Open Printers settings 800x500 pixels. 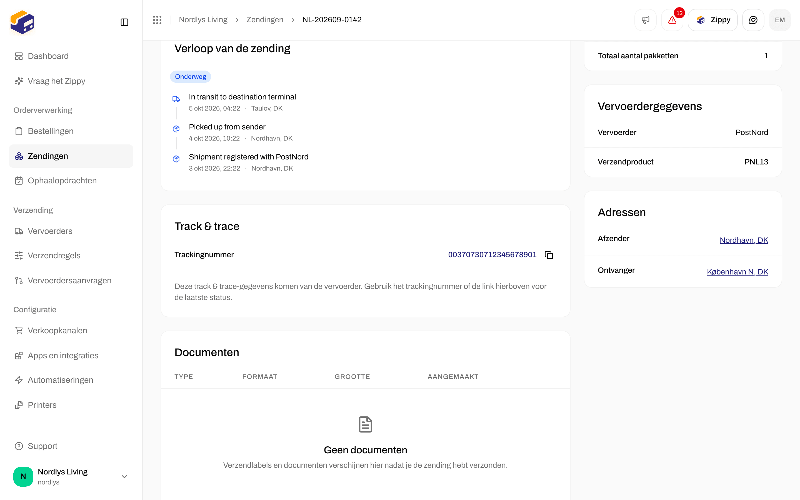coord(71,405)
